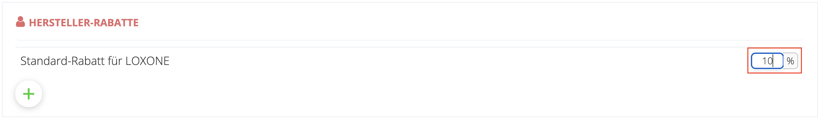
Task: Select the Standard-Rabatt value input box
Action: [767, 61]
